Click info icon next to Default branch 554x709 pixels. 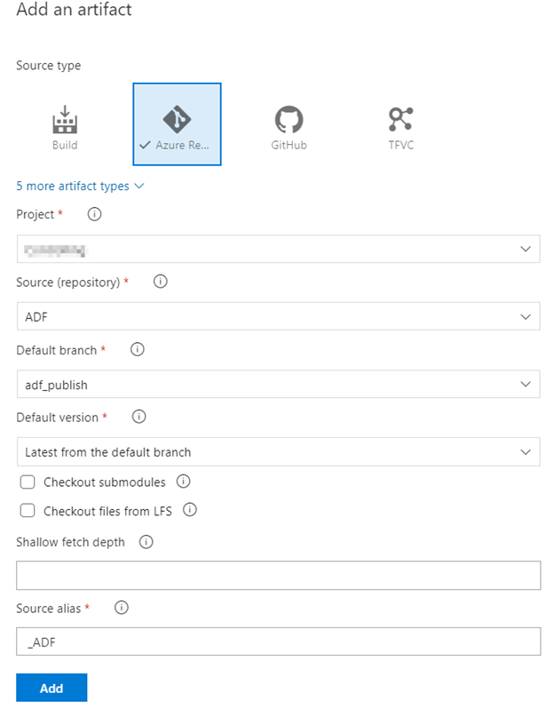tap(138, 350)
